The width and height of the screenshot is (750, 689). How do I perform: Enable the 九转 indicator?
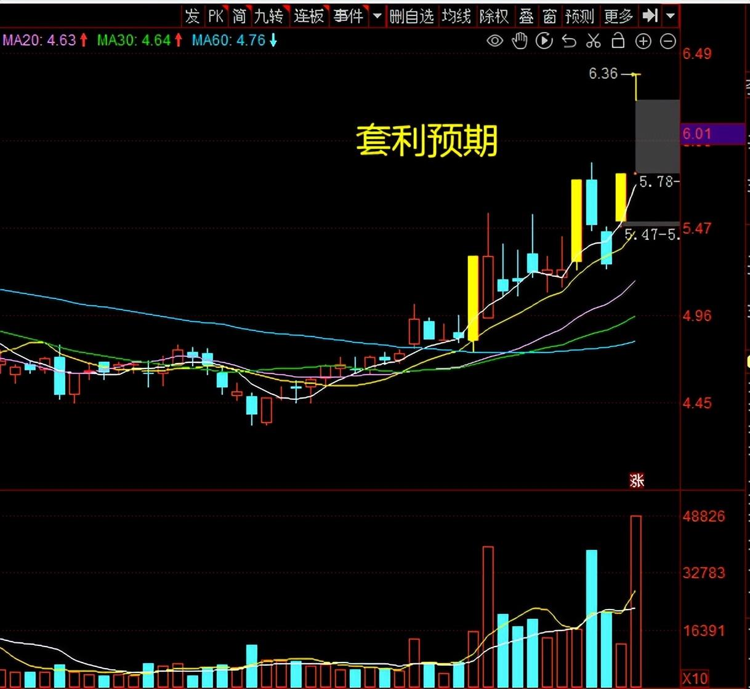coord(268,16)
